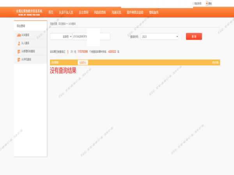This screenshot has width=234, height=175.
Task: Open the 风险信息库 menu
Action: pos(100,12)
